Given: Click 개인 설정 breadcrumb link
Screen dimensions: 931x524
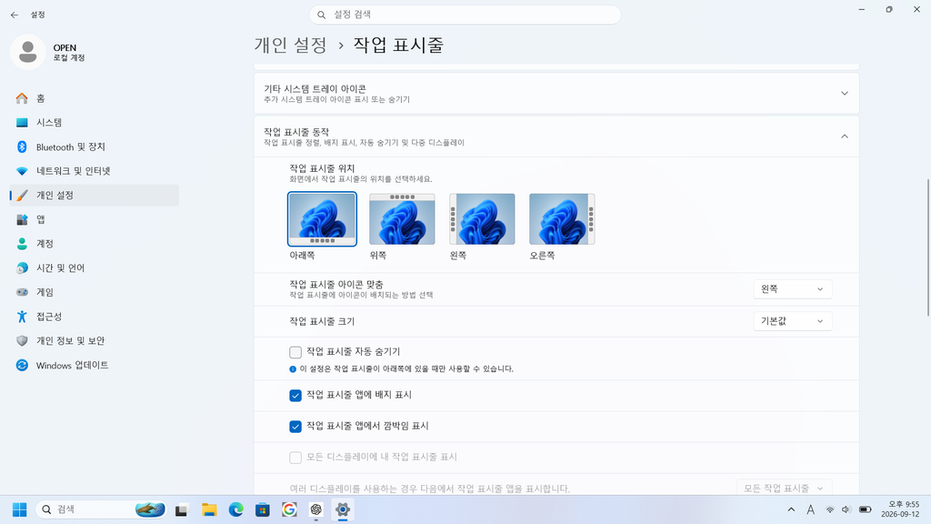Looking at the screenshot, I should pyautogui.click(x=290, y=45).
